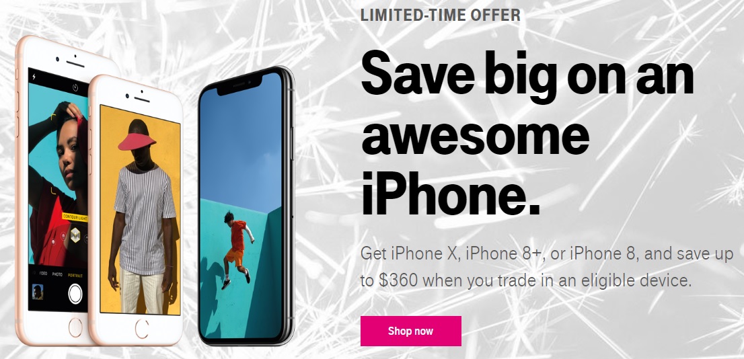The image size is (744, 359).
Task: Click the yellow Contour Light label
Action: click(75, 216)
